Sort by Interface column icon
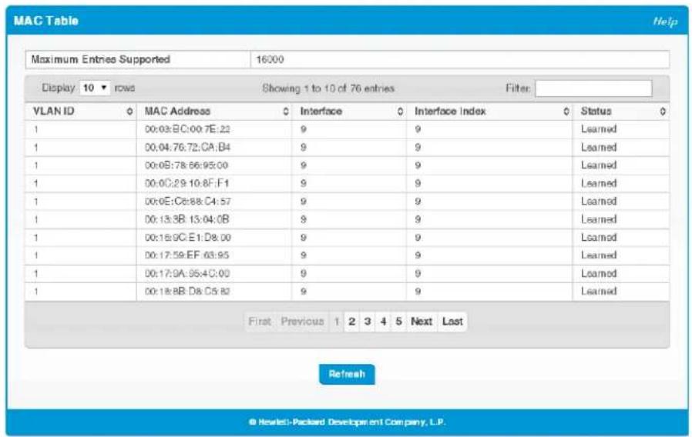The width and height of the screenshot is (692, 437). pos(400,112)
